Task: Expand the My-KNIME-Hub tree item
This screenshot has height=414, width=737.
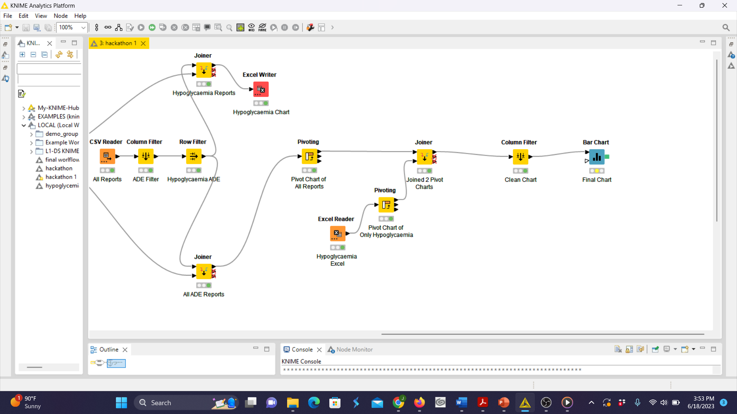Action: pyautogui.click(x=24, y=108)
